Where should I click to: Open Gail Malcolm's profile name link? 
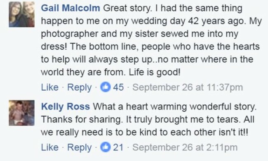click(71, 8)
